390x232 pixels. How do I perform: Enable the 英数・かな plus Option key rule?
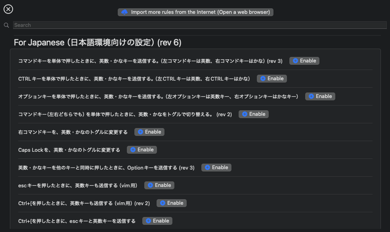[216, 167]
